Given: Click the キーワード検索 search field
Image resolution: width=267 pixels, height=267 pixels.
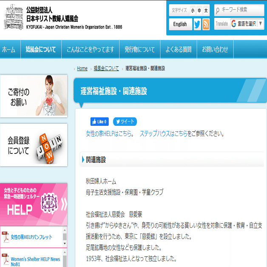Looking at the screenshot, I should (239, 10).
